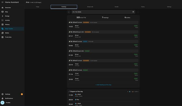
Task: Open the 11:05 Both diaper entry
Action: (103, 95)
